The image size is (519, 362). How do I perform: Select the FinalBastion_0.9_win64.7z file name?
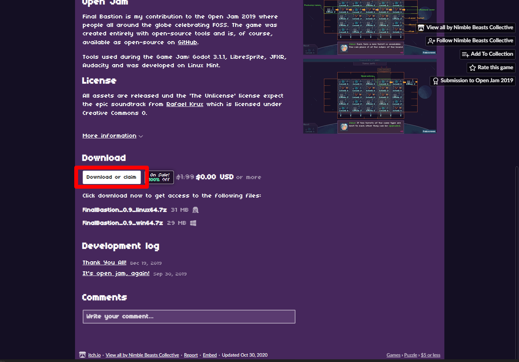click(123, 223)
